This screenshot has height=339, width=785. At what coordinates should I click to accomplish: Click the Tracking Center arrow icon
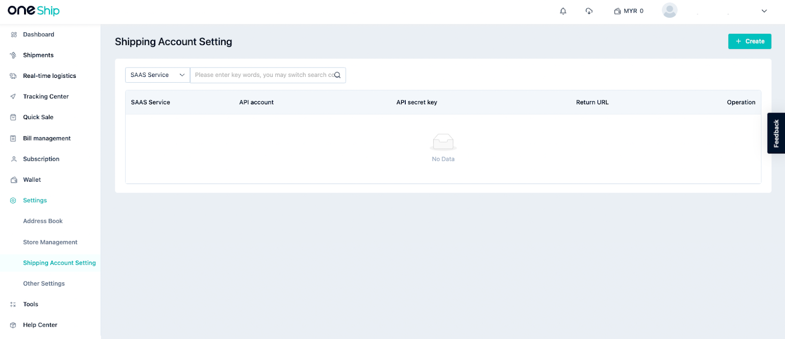(x=13, y=97)
